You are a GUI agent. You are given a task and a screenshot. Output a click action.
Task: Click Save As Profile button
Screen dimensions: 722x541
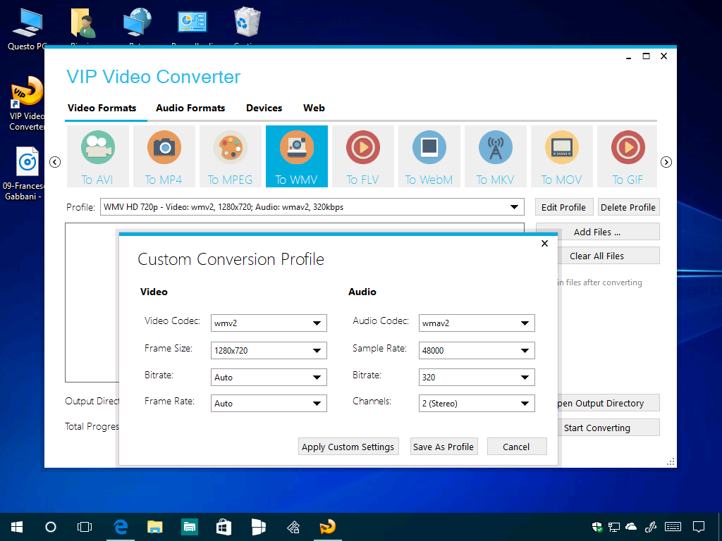(x=443, y=447)
